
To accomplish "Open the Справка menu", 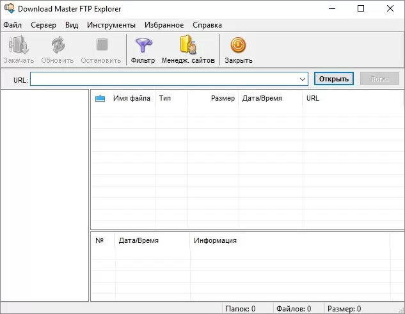I will tap(207, 25).
